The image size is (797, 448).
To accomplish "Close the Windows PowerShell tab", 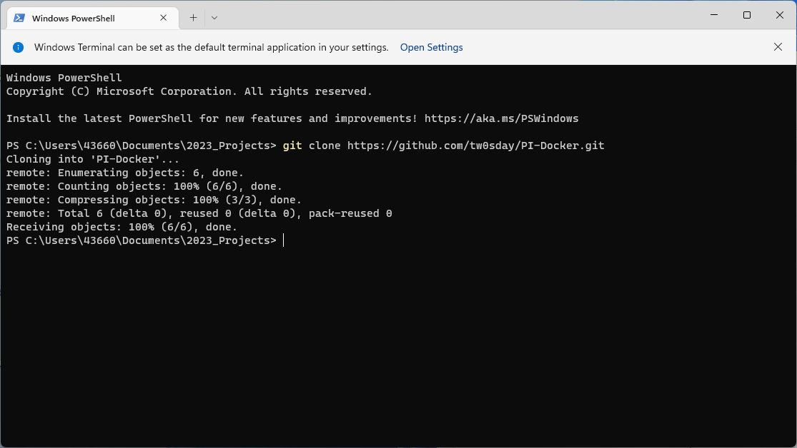I will point(163,18).
